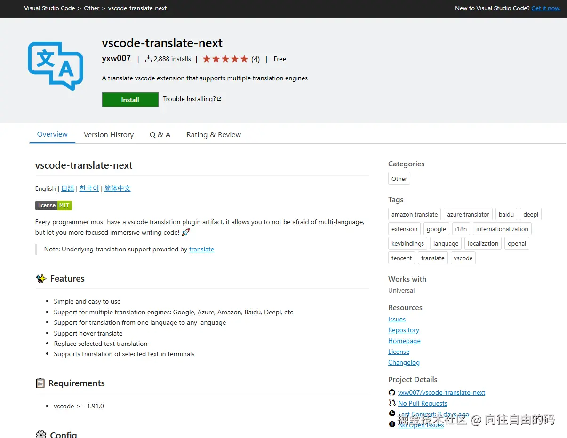
Task: Follow the translate library link
Action: pos(201,250)
